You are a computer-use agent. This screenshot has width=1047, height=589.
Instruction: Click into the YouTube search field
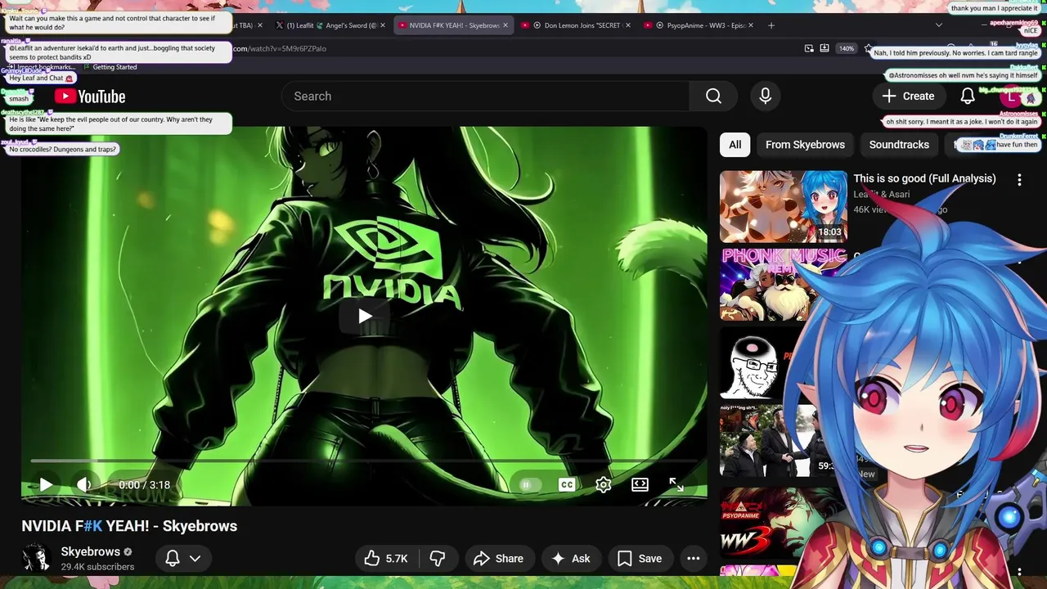click(486, 97)
